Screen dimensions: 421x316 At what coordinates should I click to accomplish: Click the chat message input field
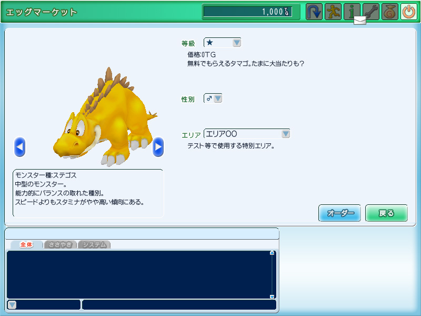pos(179,305)
